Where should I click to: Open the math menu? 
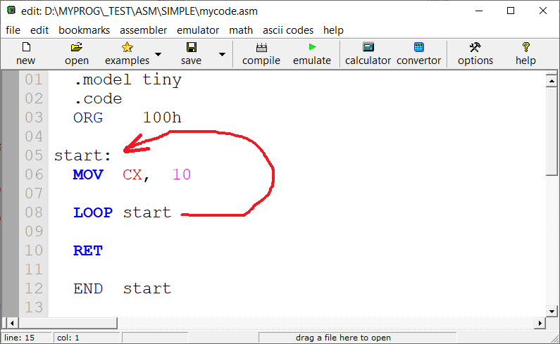(241, 30)
